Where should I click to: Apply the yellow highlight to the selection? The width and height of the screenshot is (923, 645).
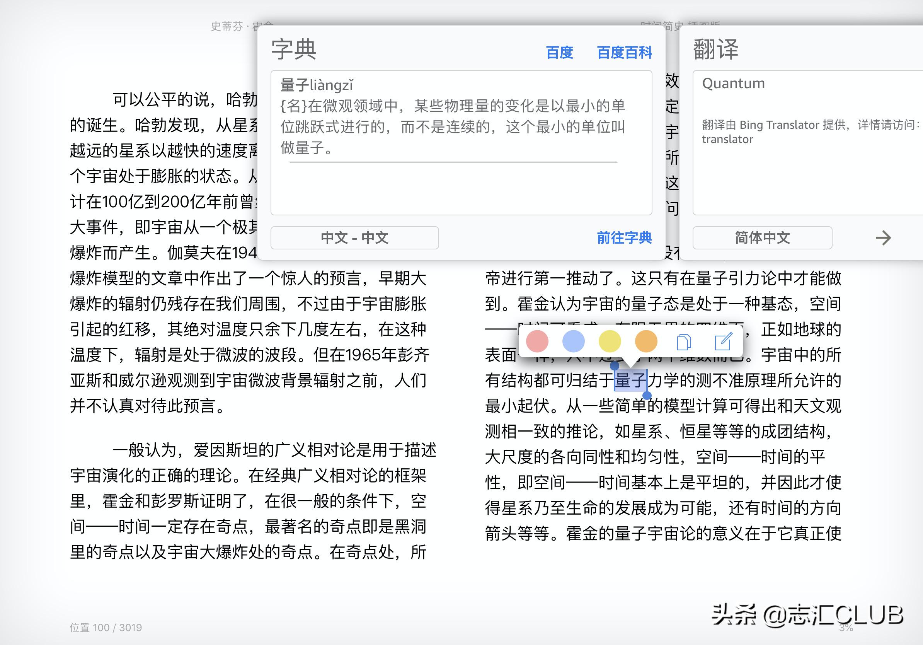pos(610,341)
